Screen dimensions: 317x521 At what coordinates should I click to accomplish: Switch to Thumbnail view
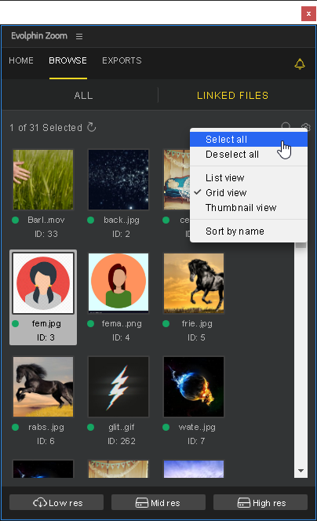249,208
